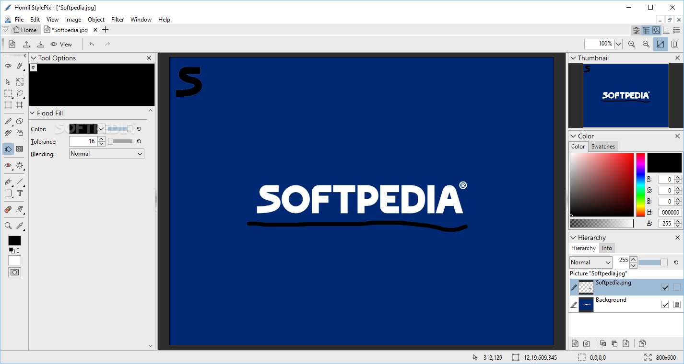Open a new tab with plus button
Viewport: 684px width, 364px height.
pos(106,30)
